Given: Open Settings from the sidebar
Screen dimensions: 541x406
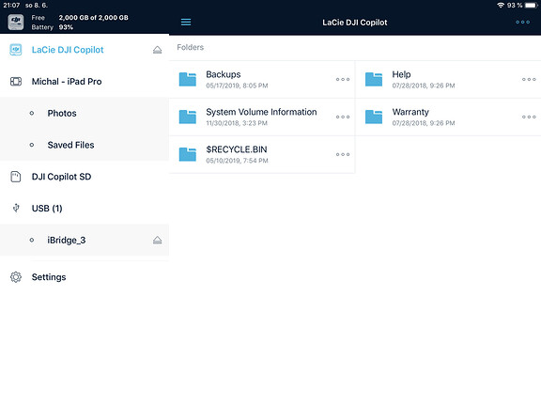Looking at the screenshot, I should (x=85, y=277).
